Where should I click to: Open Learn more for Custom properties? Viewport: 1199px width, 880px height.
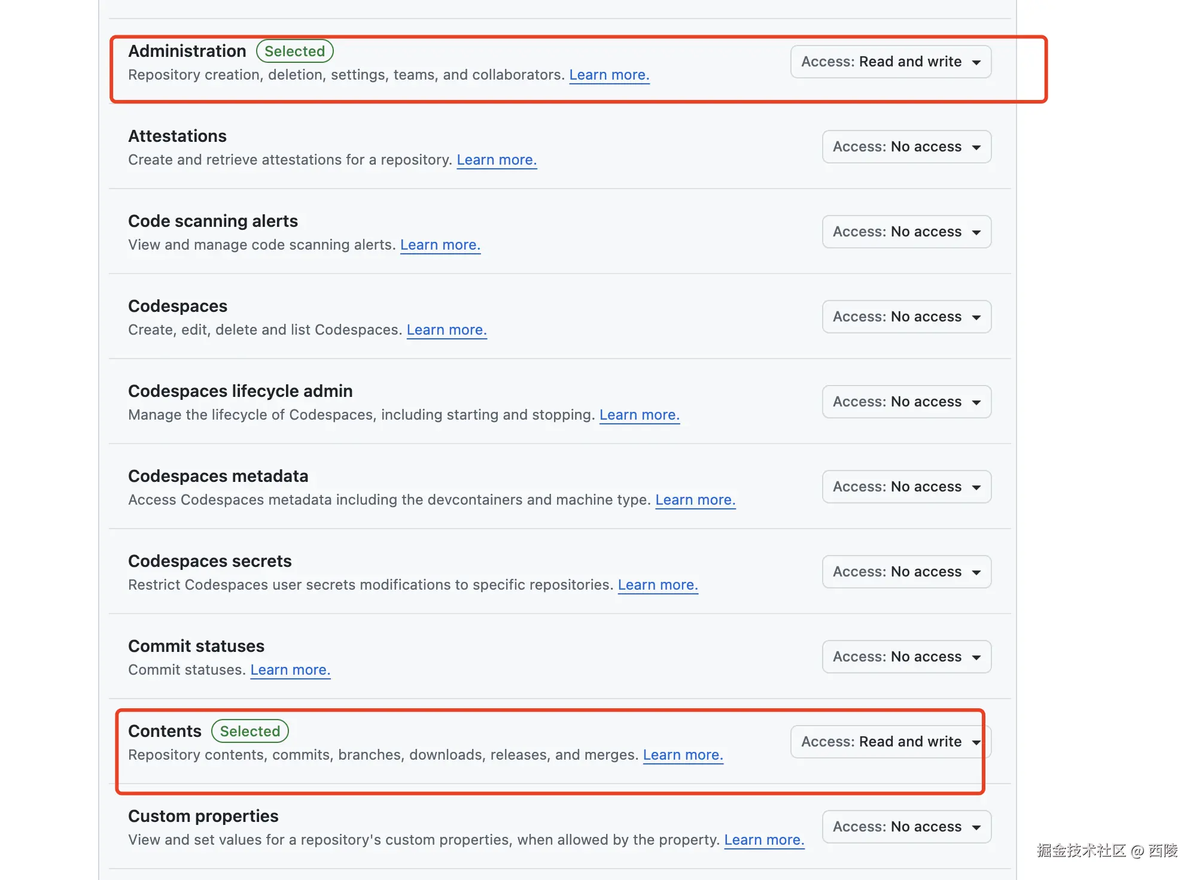coord(763,840)
